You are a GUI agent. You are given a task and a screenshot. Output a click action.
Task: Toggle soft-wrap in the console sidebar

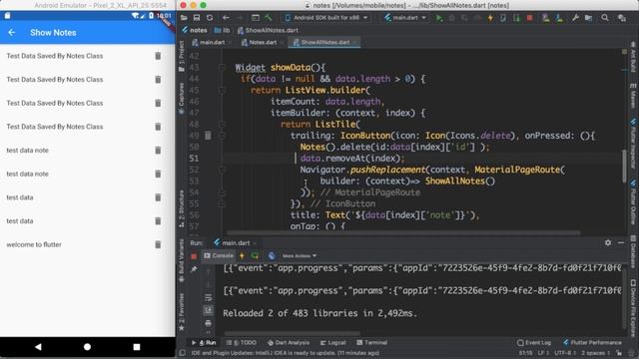(209, 298)
